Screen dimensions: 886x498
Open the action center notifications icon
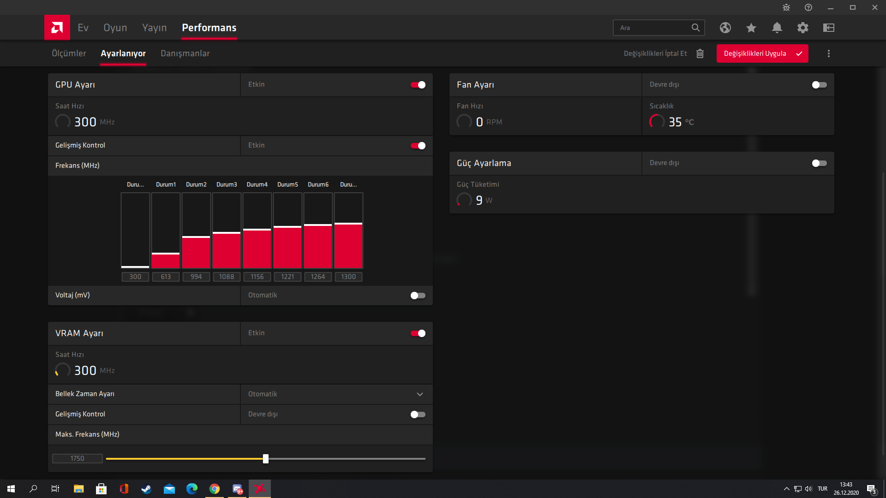pyautogui.click(x=871, y=489)
